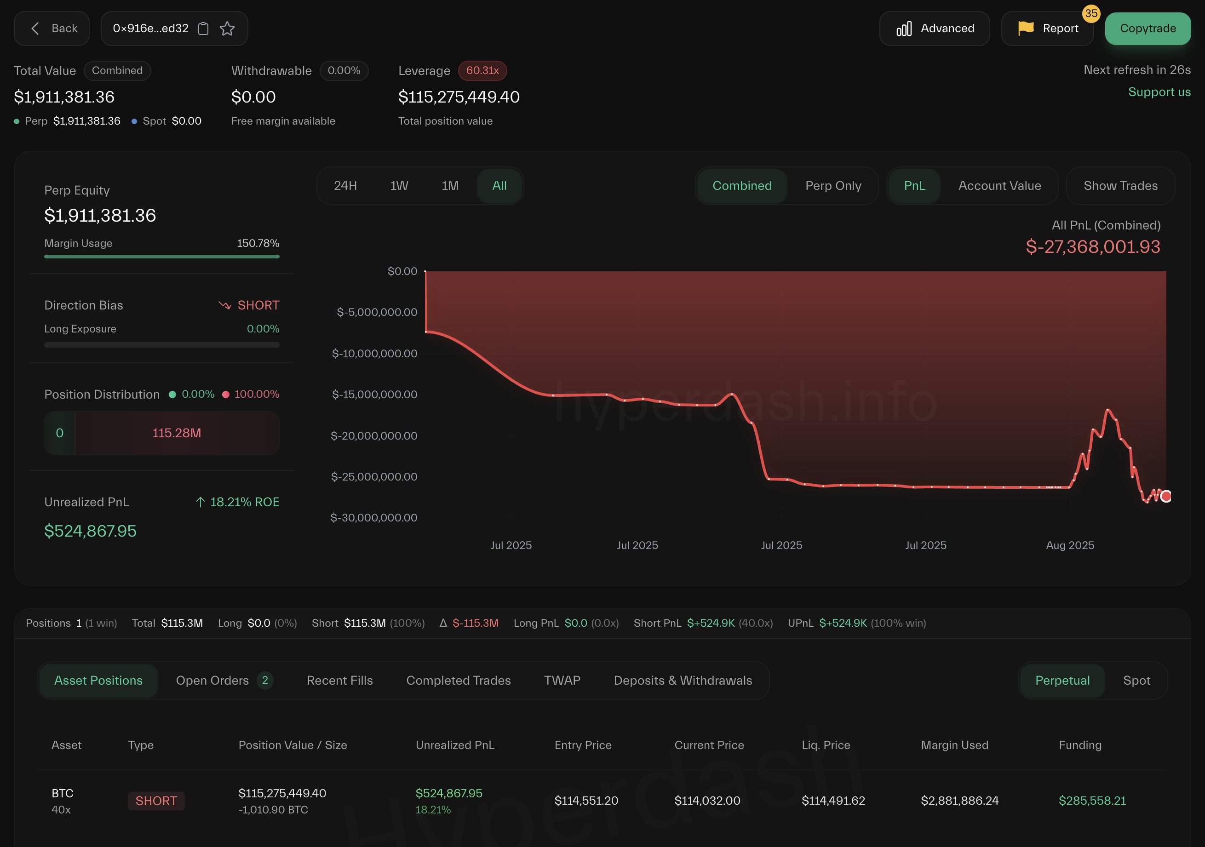Open the TWAP tab
This screenshot has width=1205, height=847.
point(562,681)
